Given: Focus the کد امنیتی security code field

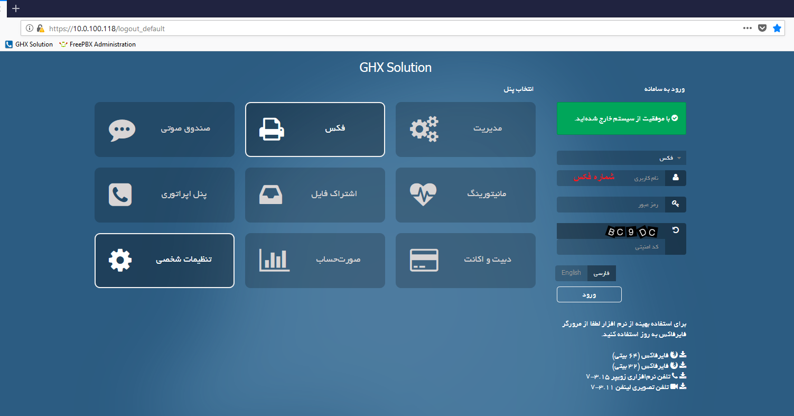Looking at the screenshot, I should pos(611,247).
